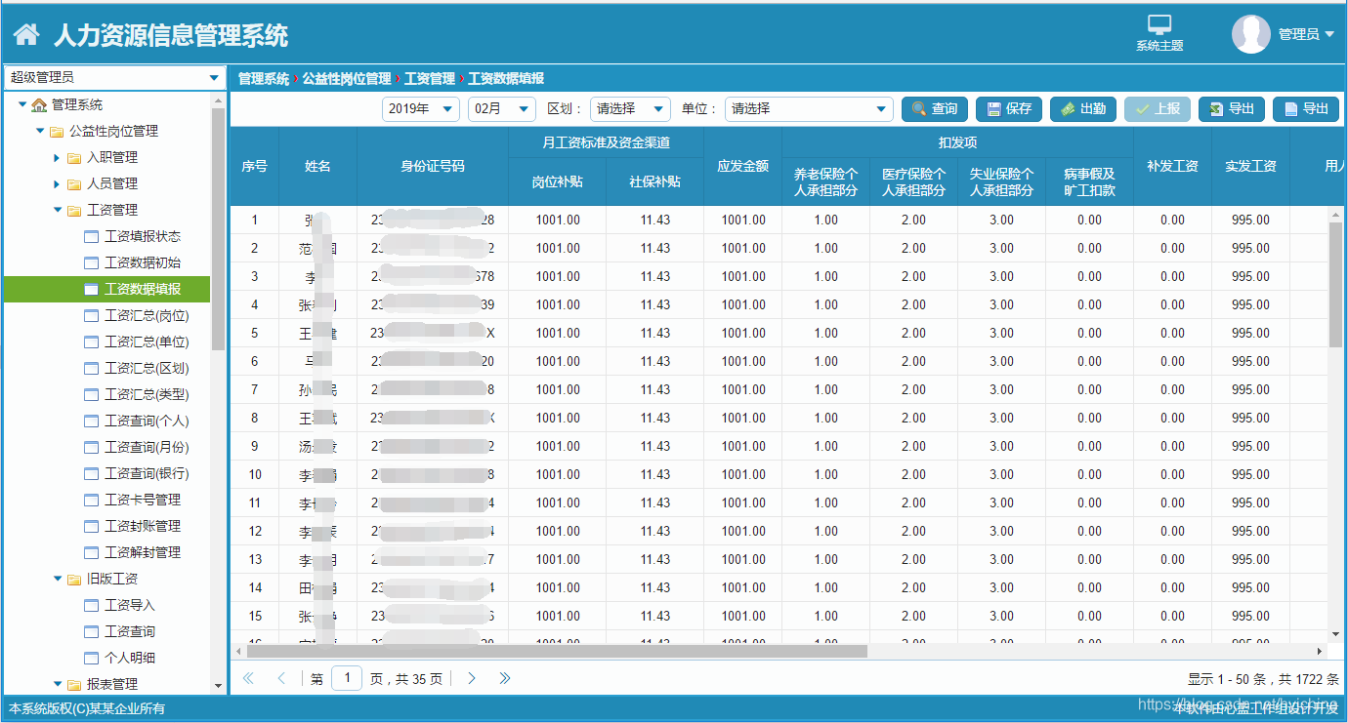
Task: Open 工资汇总(区划) report
Action: click(x=147, y=368)
